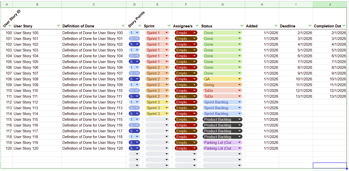Open the User Story column filter icon
This screenshot has width=349, height=171.
tap(59, 26)
